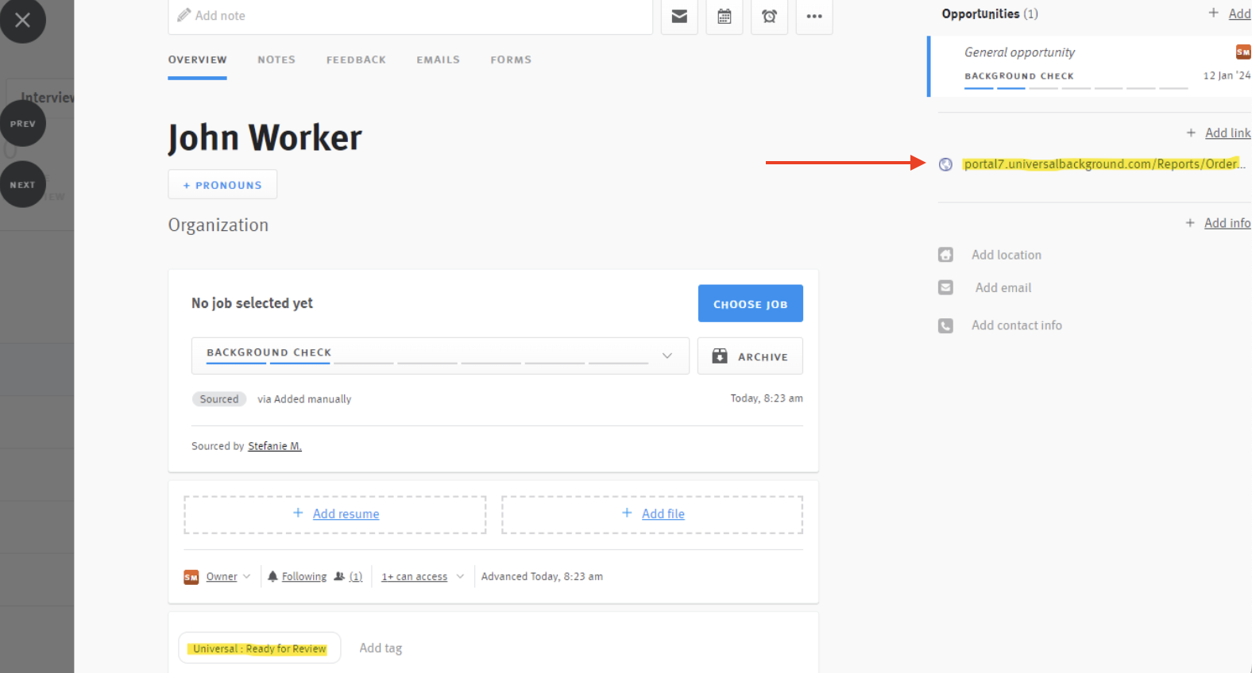Click the Add location icon
Screen dimensions: 1252x673
click(x=945, y=255)
